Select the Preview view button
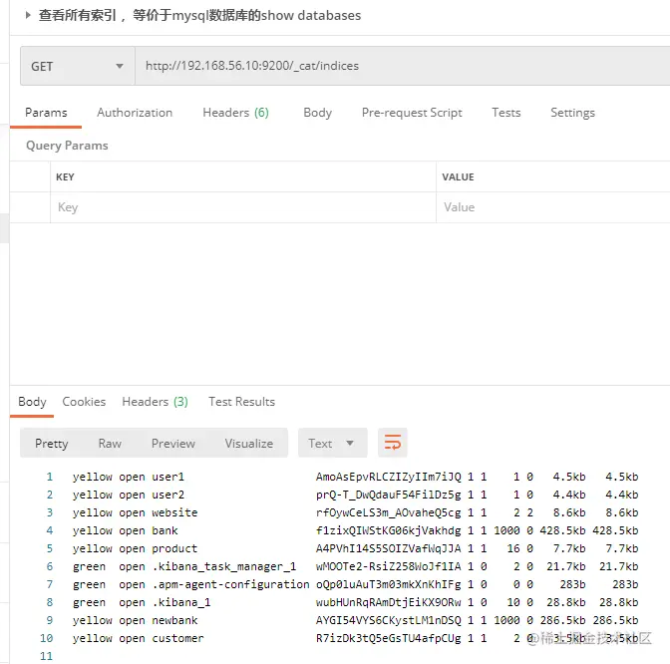The image size is (670, 664). (173, 443)
